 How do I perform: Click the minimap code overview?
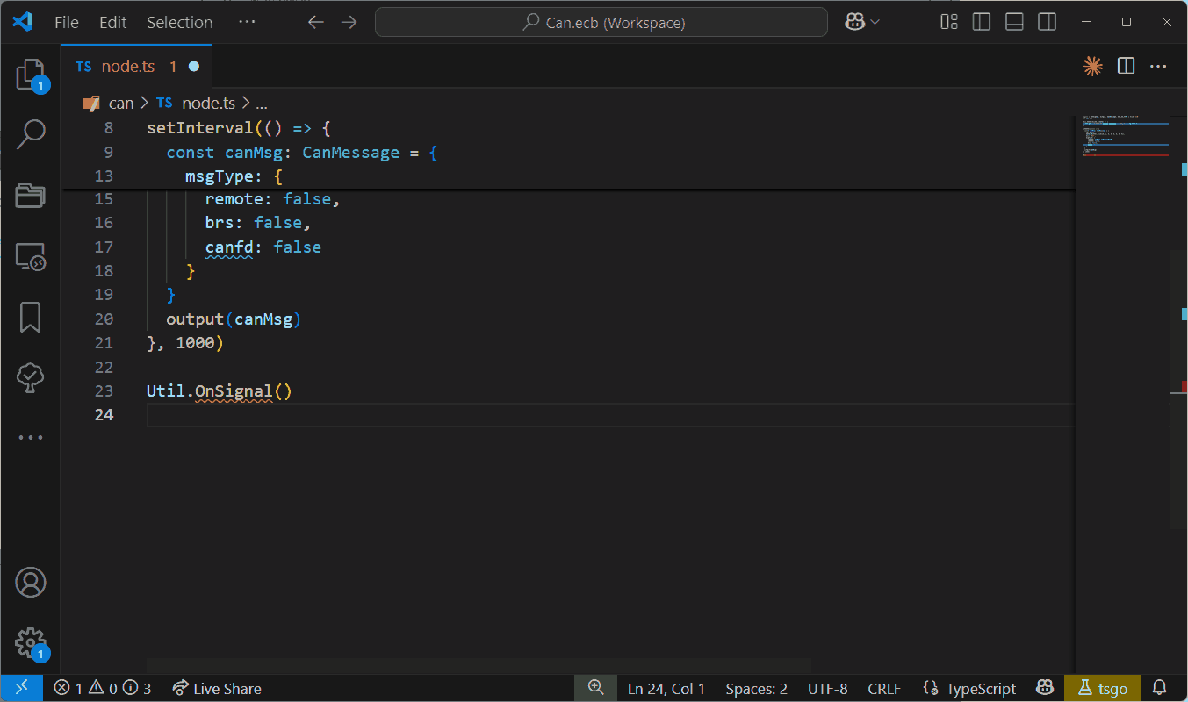pyautogui.click(x=1126, y=136)
